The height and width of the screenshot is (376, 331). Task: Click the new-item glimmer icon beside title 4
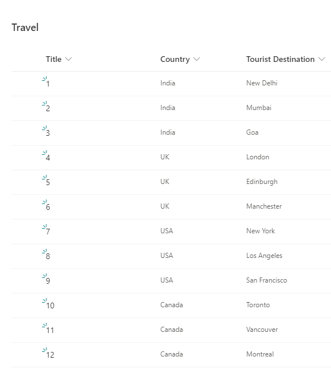coord(45,152)
